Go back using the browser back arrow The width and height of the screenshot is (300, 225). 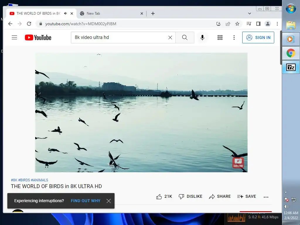[10, 24]
